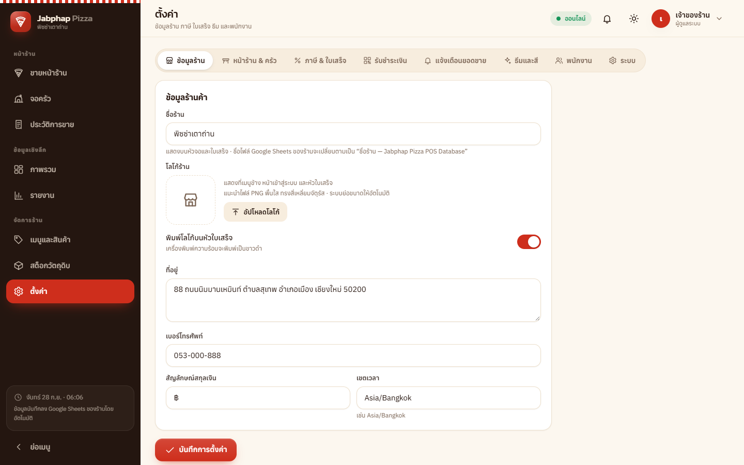Click the Jabphap Pizza logo icon
Image resolution: width=744 pixels, height=465 pixels.
coord(21,22)
